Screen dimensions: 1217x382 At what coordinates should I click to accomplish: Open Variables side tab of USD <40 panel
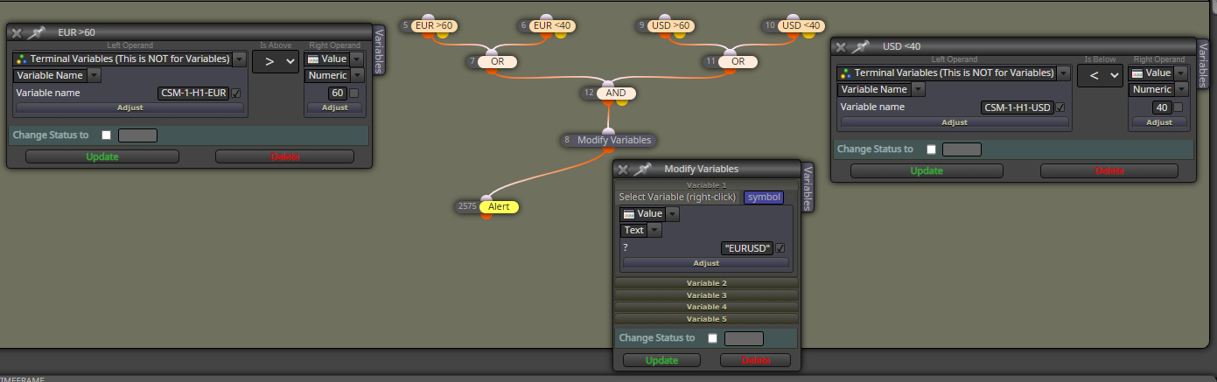(1203, 65)
